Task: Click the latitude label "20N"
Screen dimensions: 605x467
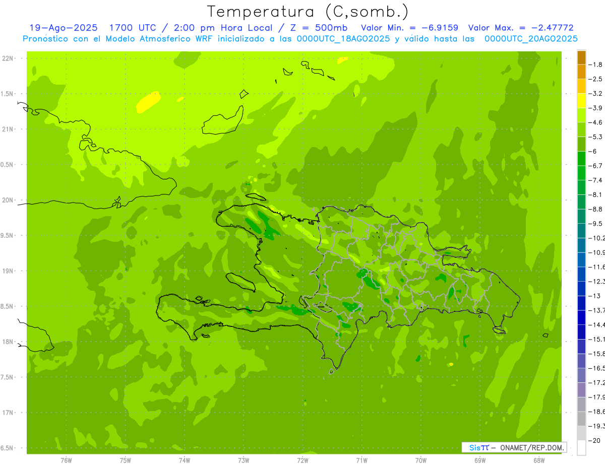Action: click(x=8, y=201)
